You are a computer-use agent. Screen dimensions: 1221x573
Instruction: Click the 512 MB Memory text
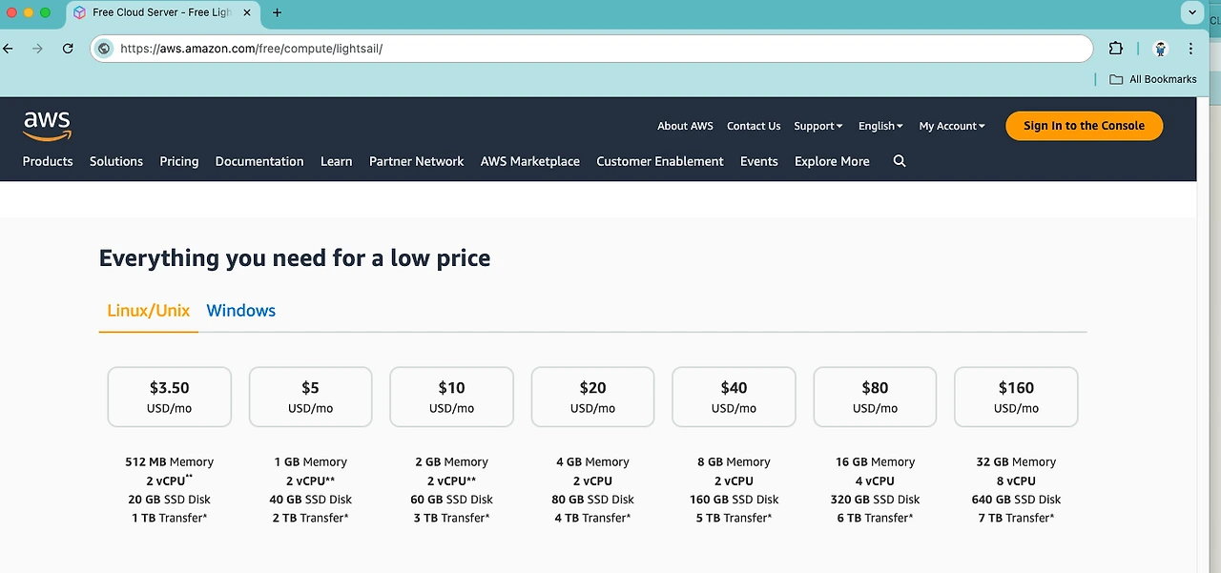click(x=170, y=461)
